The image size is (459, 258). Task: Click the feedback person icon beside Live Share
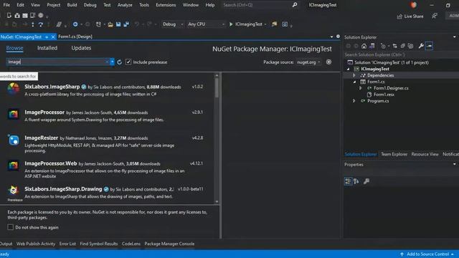435,16
